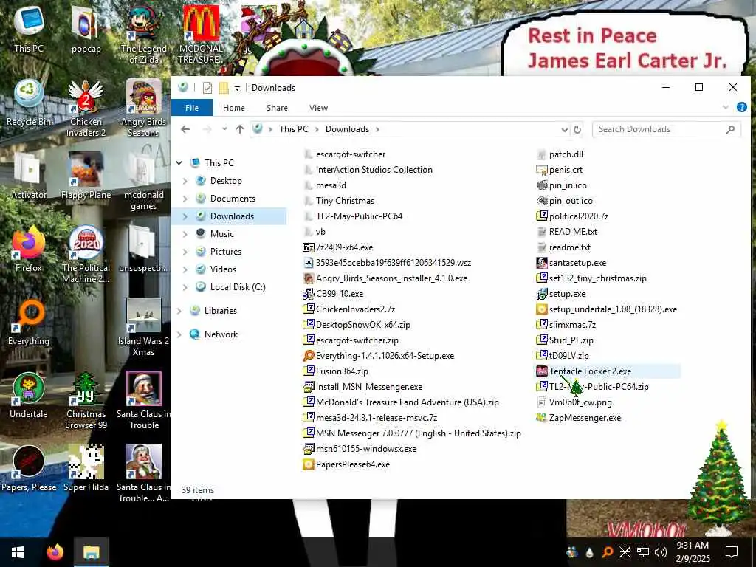
Task: Select the InterAction Studios Collection folder
Action: pyautogui.click(x=374, y=170)
